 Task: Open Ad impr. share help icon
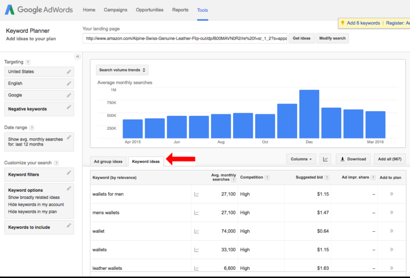pyautogui.click(x=373, y=178)
